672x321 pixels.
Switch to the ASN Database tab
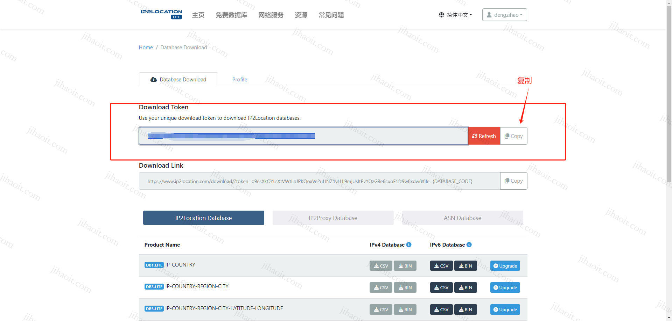click(462, 218)
